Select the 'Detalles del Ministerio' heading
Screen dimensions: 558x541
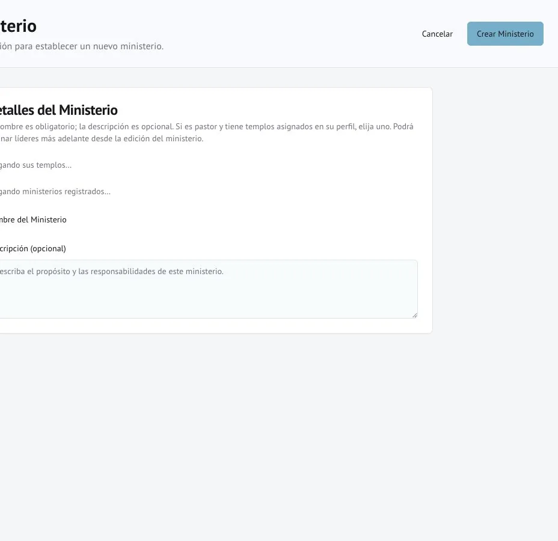[x=59, y=110]
